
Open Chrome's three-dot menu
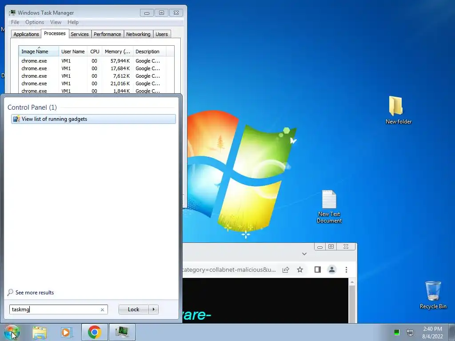[x=346, y=270]
